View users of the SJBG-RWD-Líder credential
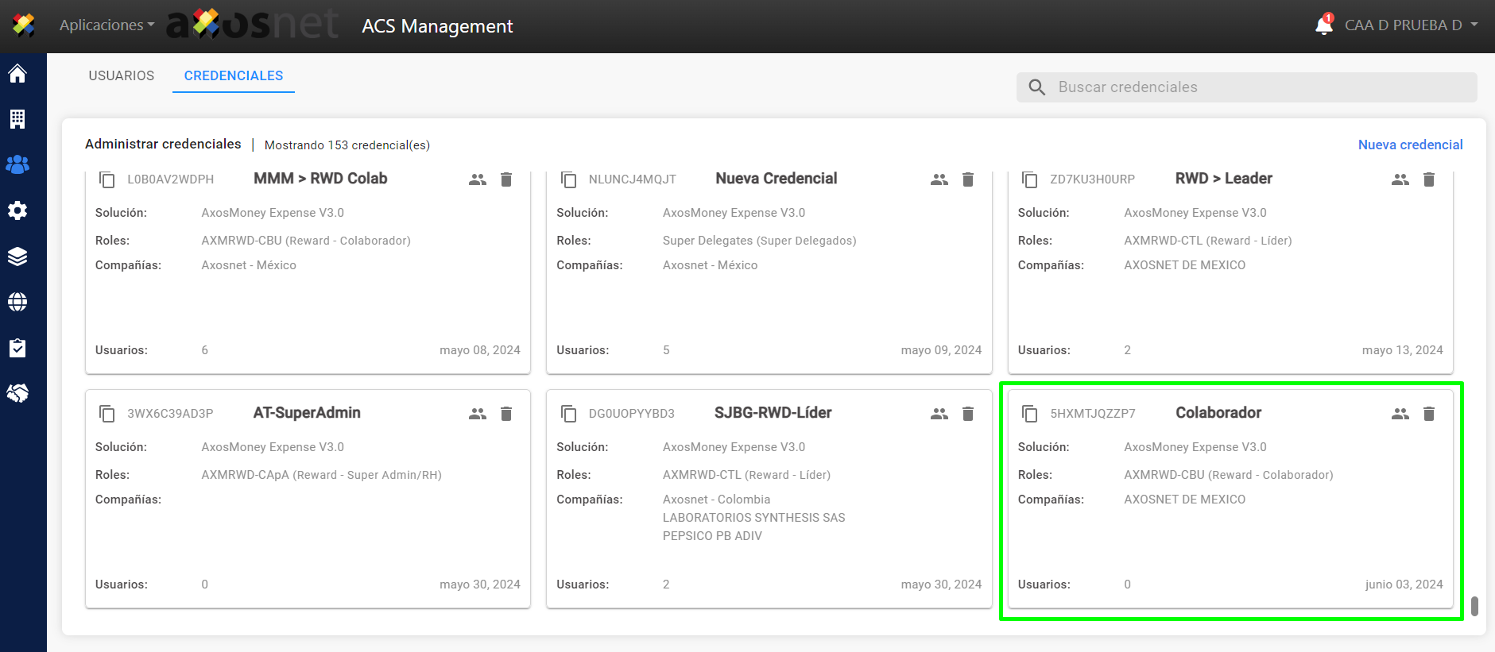 pyautogui.click(x=939, y=414)
